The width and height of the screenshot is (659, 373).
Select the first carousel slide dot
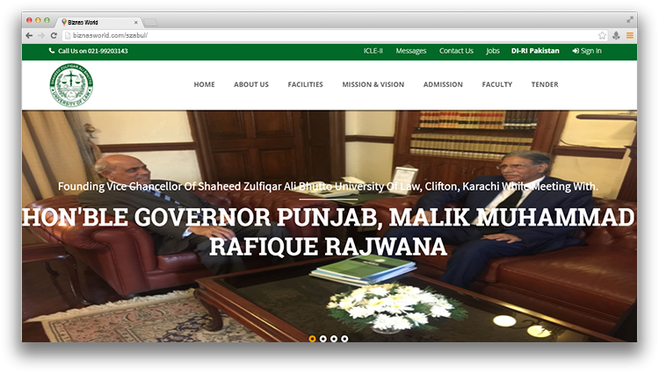[313, 338]
